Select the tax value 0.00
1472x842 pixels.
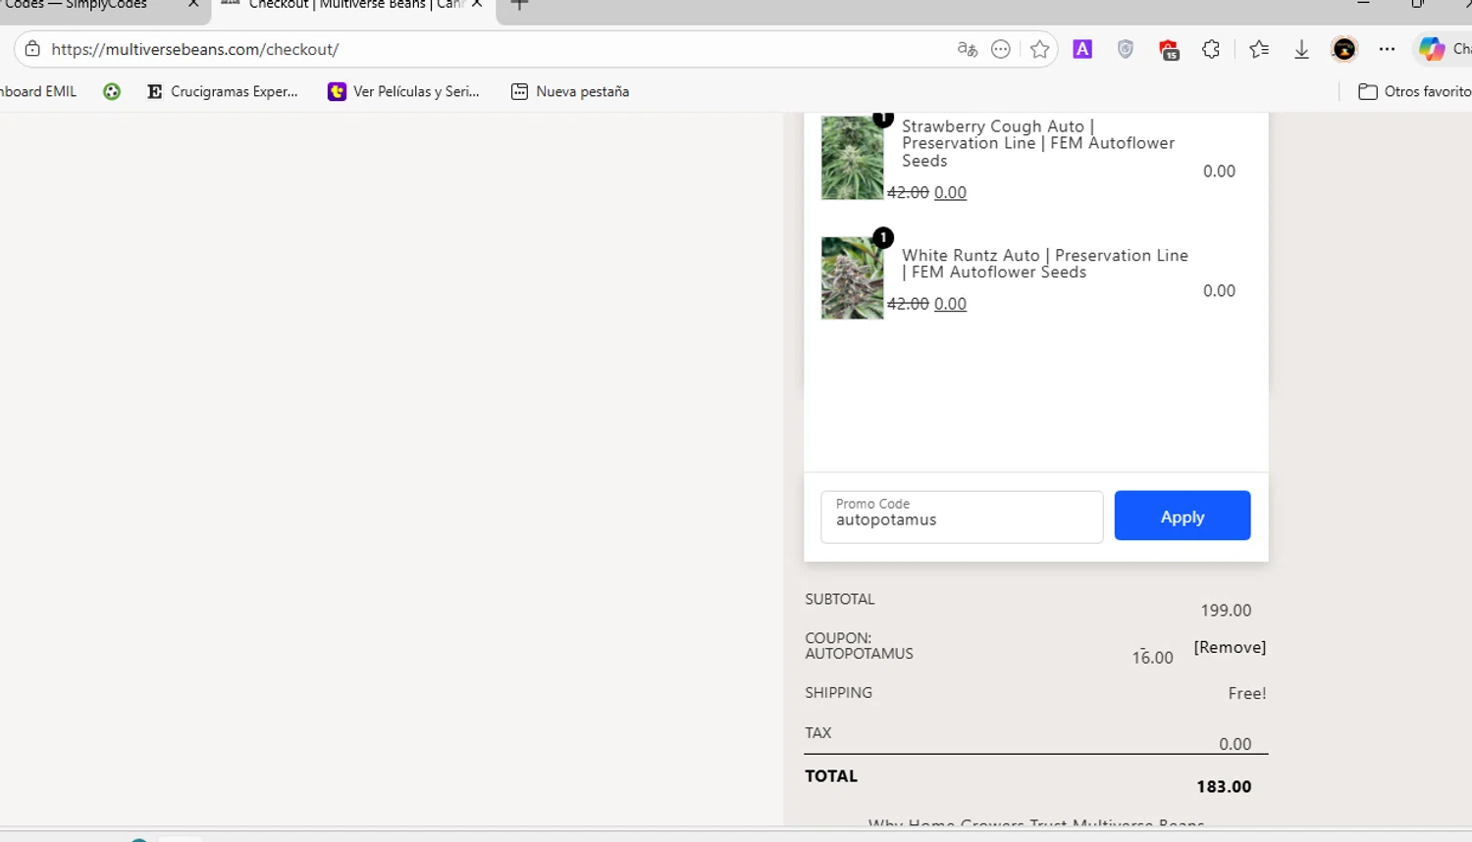(x=1235, y=744)
